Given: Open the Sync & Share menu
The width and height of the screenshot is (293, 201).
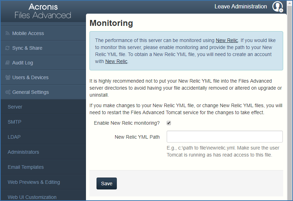Looking at the screenshot, I should (x=44, y=48).
